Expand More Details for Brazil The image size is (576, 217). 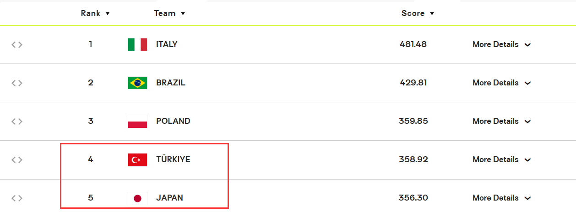[501, 83]
